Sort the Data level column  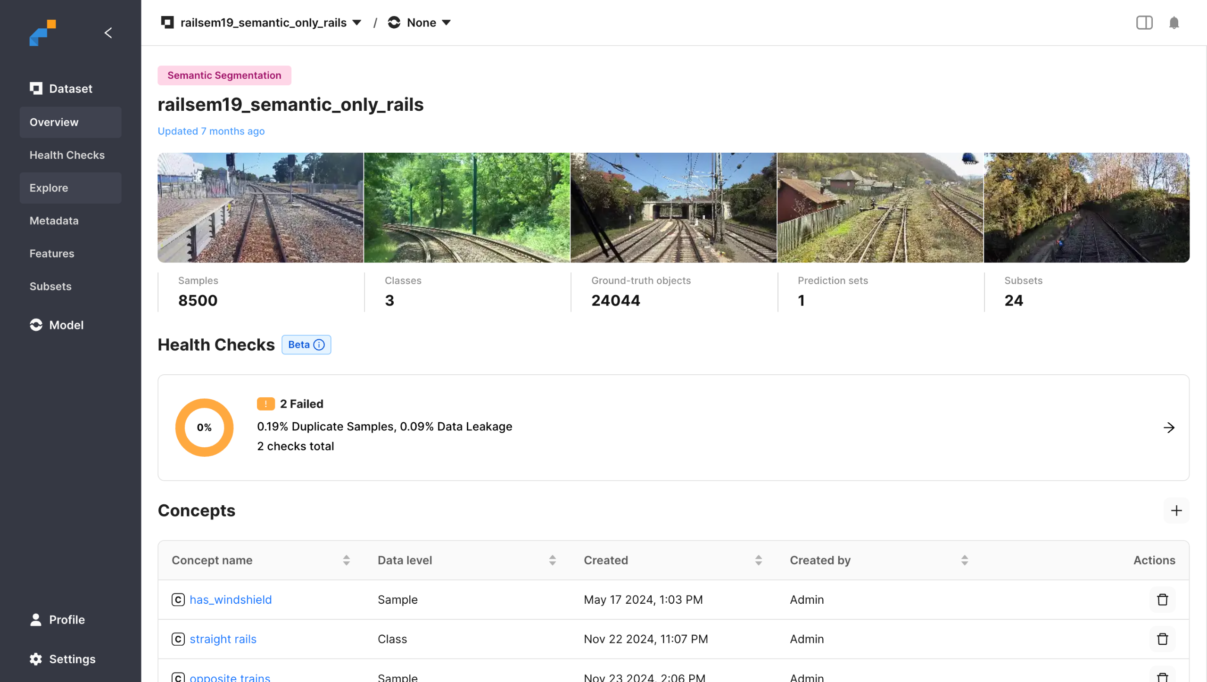pos(552,560)
